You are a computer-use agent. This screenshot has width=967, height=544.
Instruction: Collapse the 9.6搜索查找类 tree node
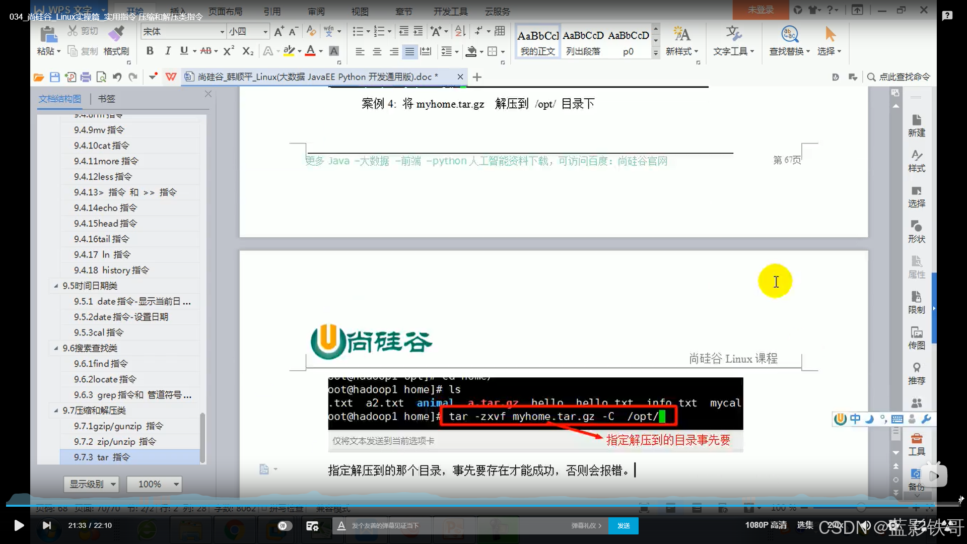point(56,348)
